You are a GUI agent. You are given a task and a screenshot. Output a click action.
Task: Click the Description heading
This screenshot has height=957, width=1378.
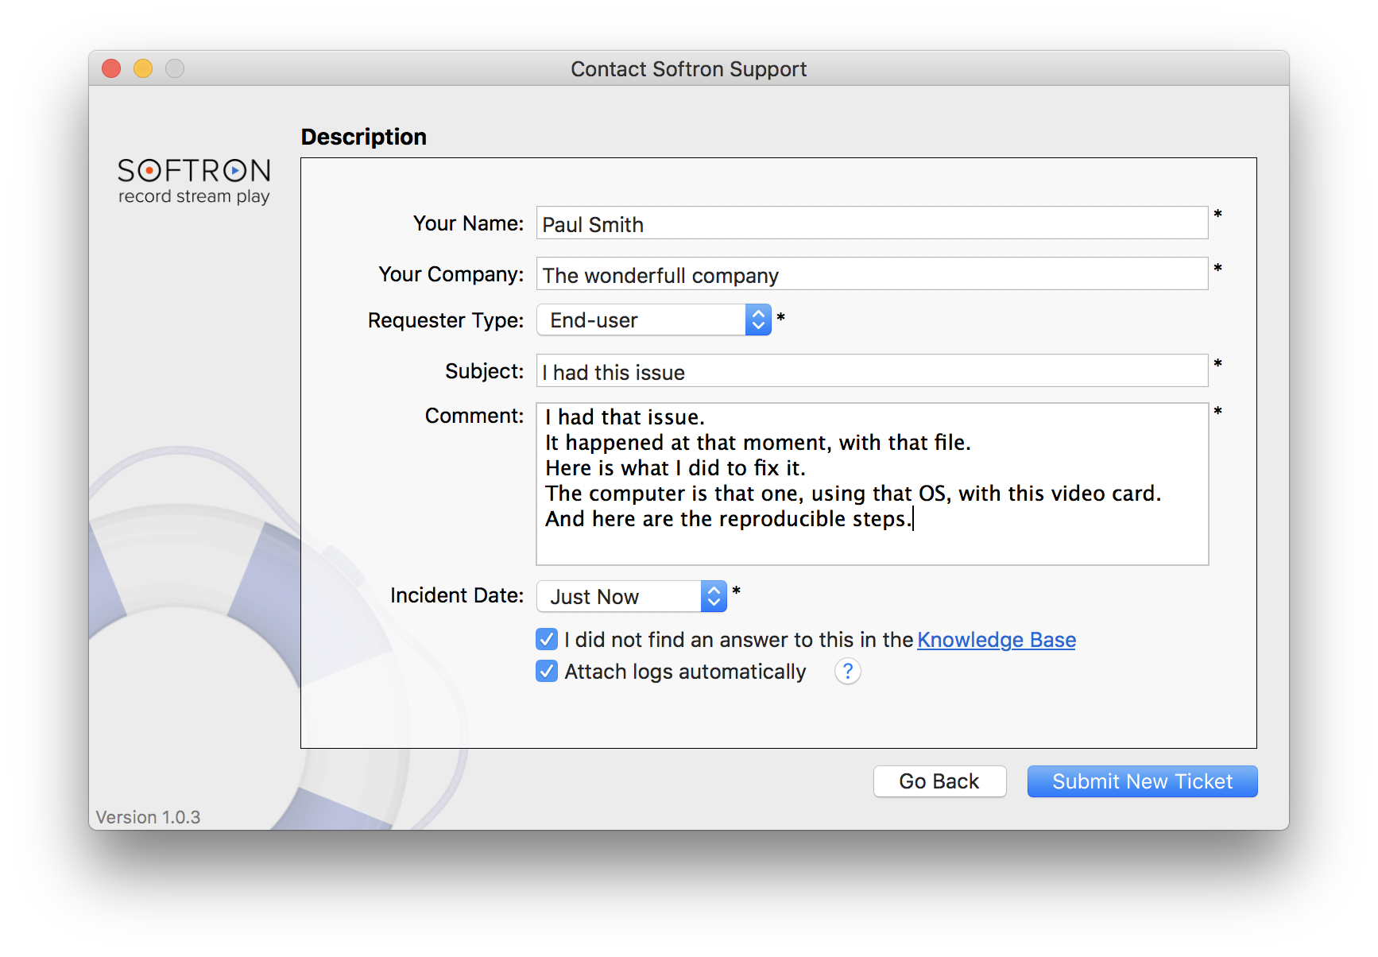pyautogui.click(x=364, y=137)
